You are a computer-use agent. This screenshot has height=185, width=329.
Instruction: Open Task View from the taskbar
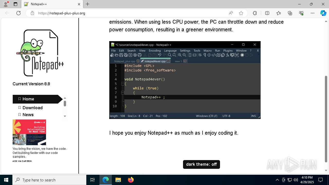93,180
